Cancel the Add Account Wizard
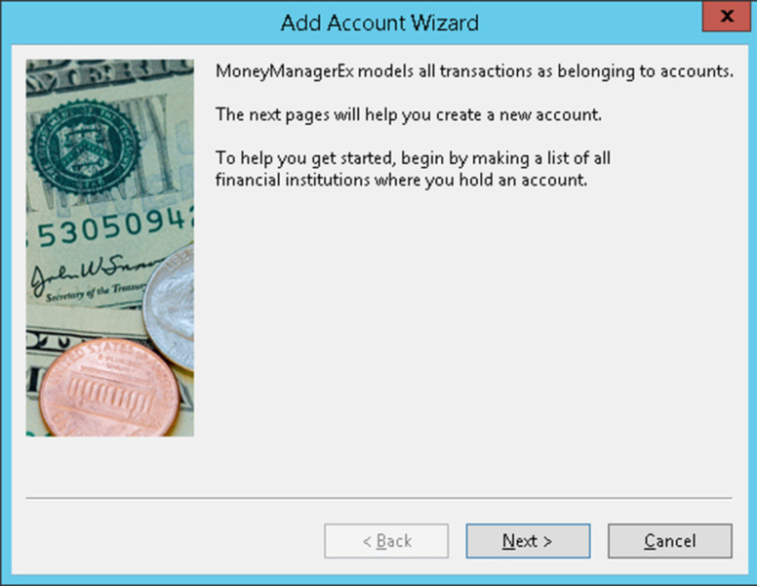757x586 pixels. [669, 540]
